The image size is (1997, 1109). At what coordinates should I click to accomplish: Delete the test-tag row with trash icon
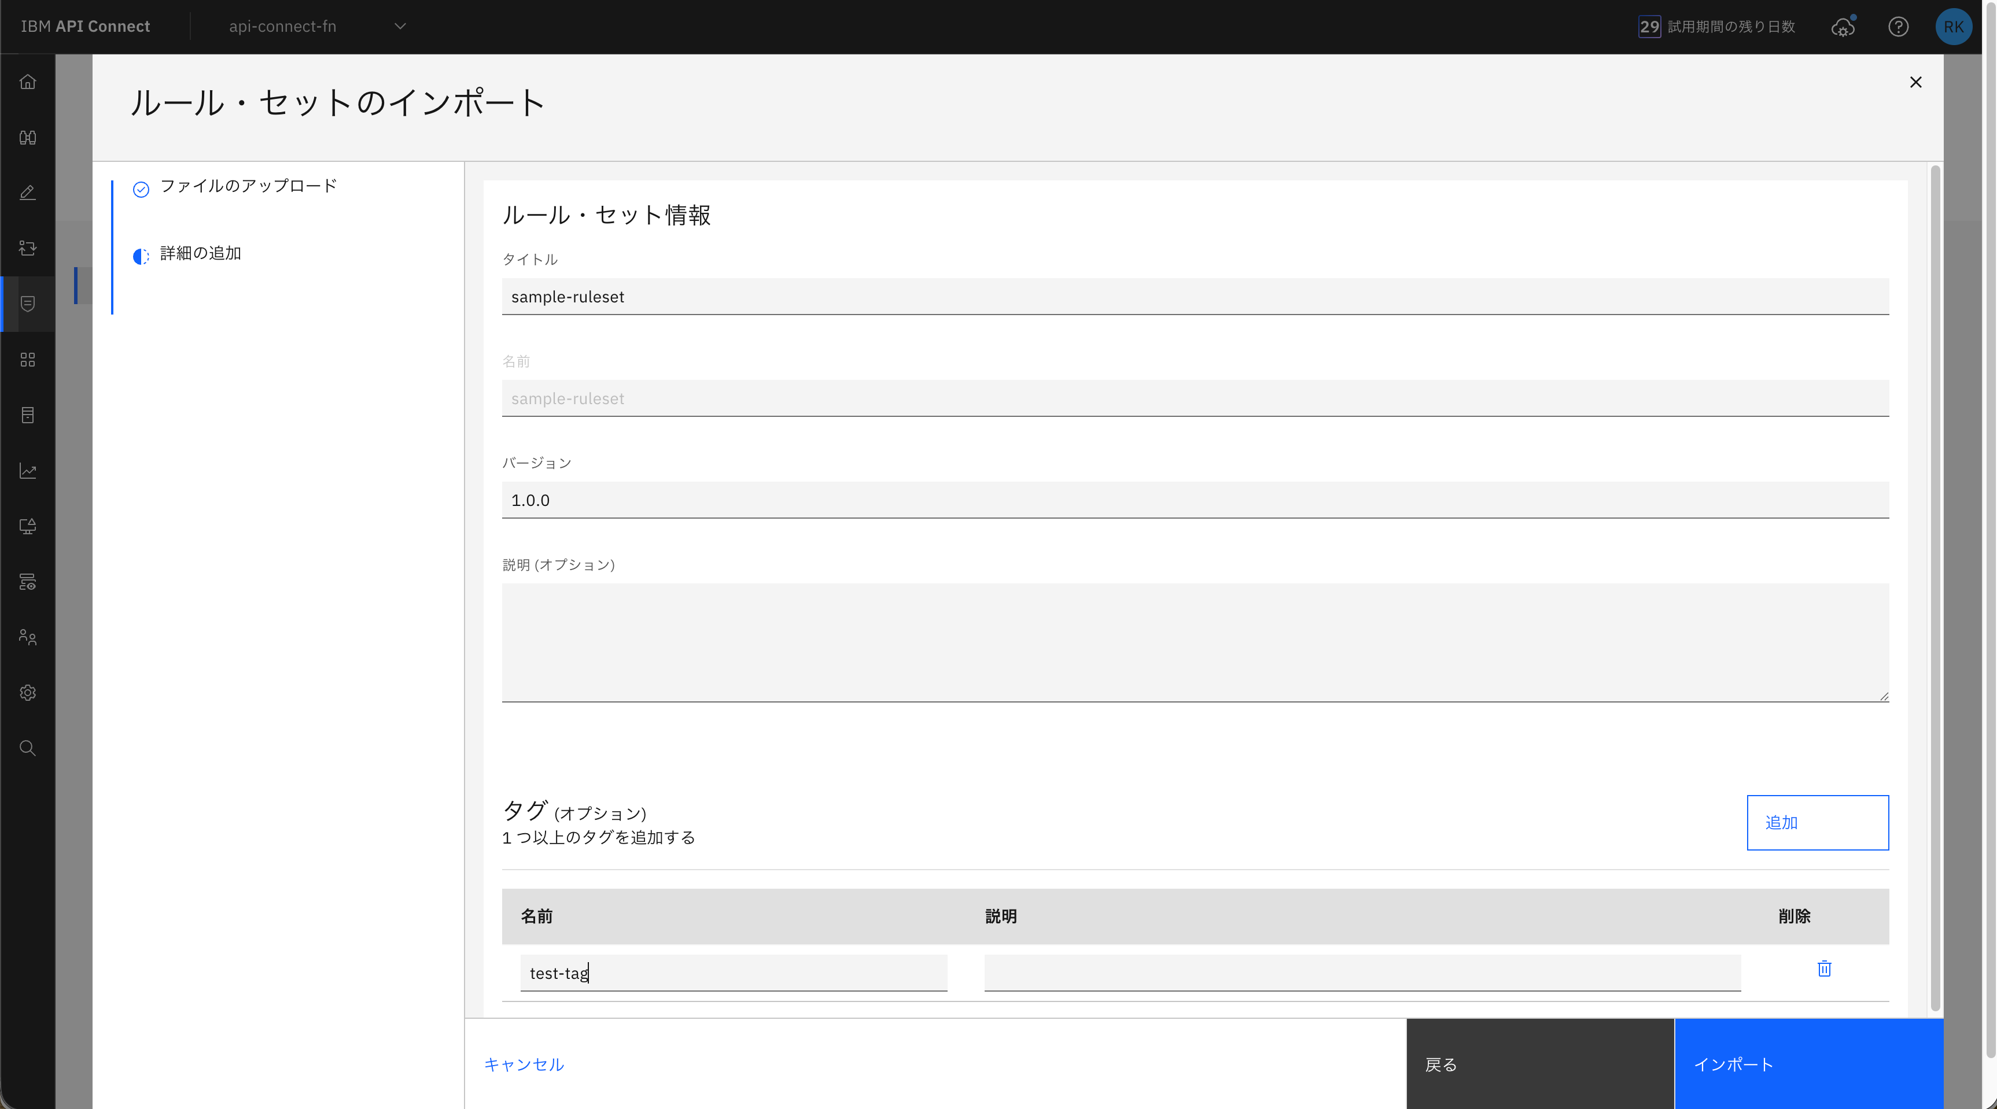point(1824,968)
